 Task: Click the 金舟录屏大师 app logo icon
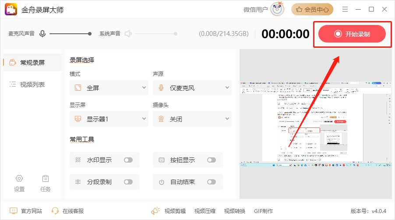coord(11,10)
